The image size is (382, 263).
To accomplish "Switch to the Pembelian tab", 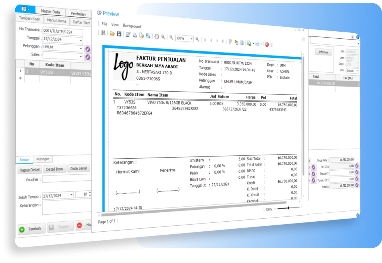I will (78, 14).
